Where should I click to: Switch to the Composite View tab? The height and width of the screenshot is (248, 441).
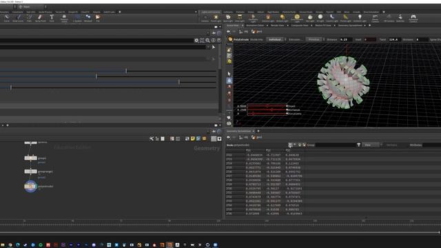coord(300,25)
